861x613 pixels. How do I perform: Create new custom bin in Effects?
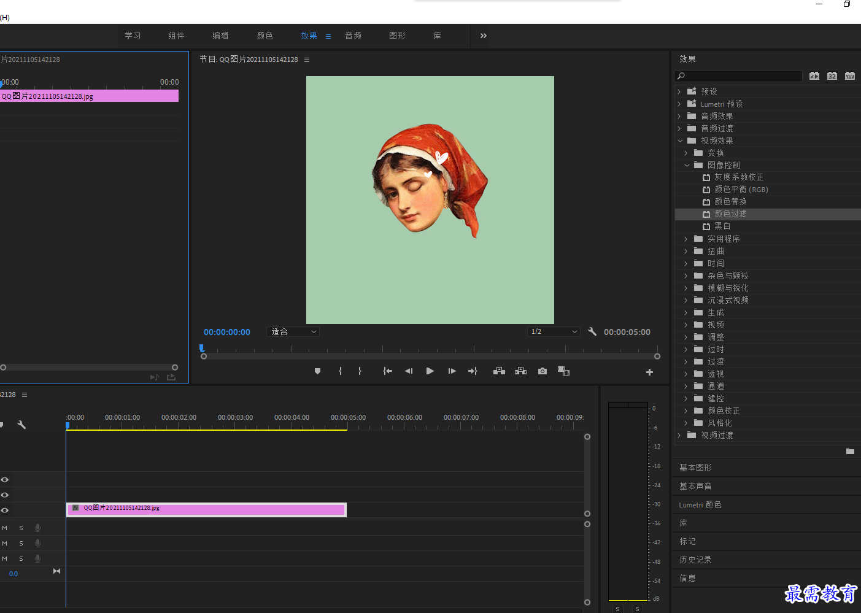tap(850, 451)
